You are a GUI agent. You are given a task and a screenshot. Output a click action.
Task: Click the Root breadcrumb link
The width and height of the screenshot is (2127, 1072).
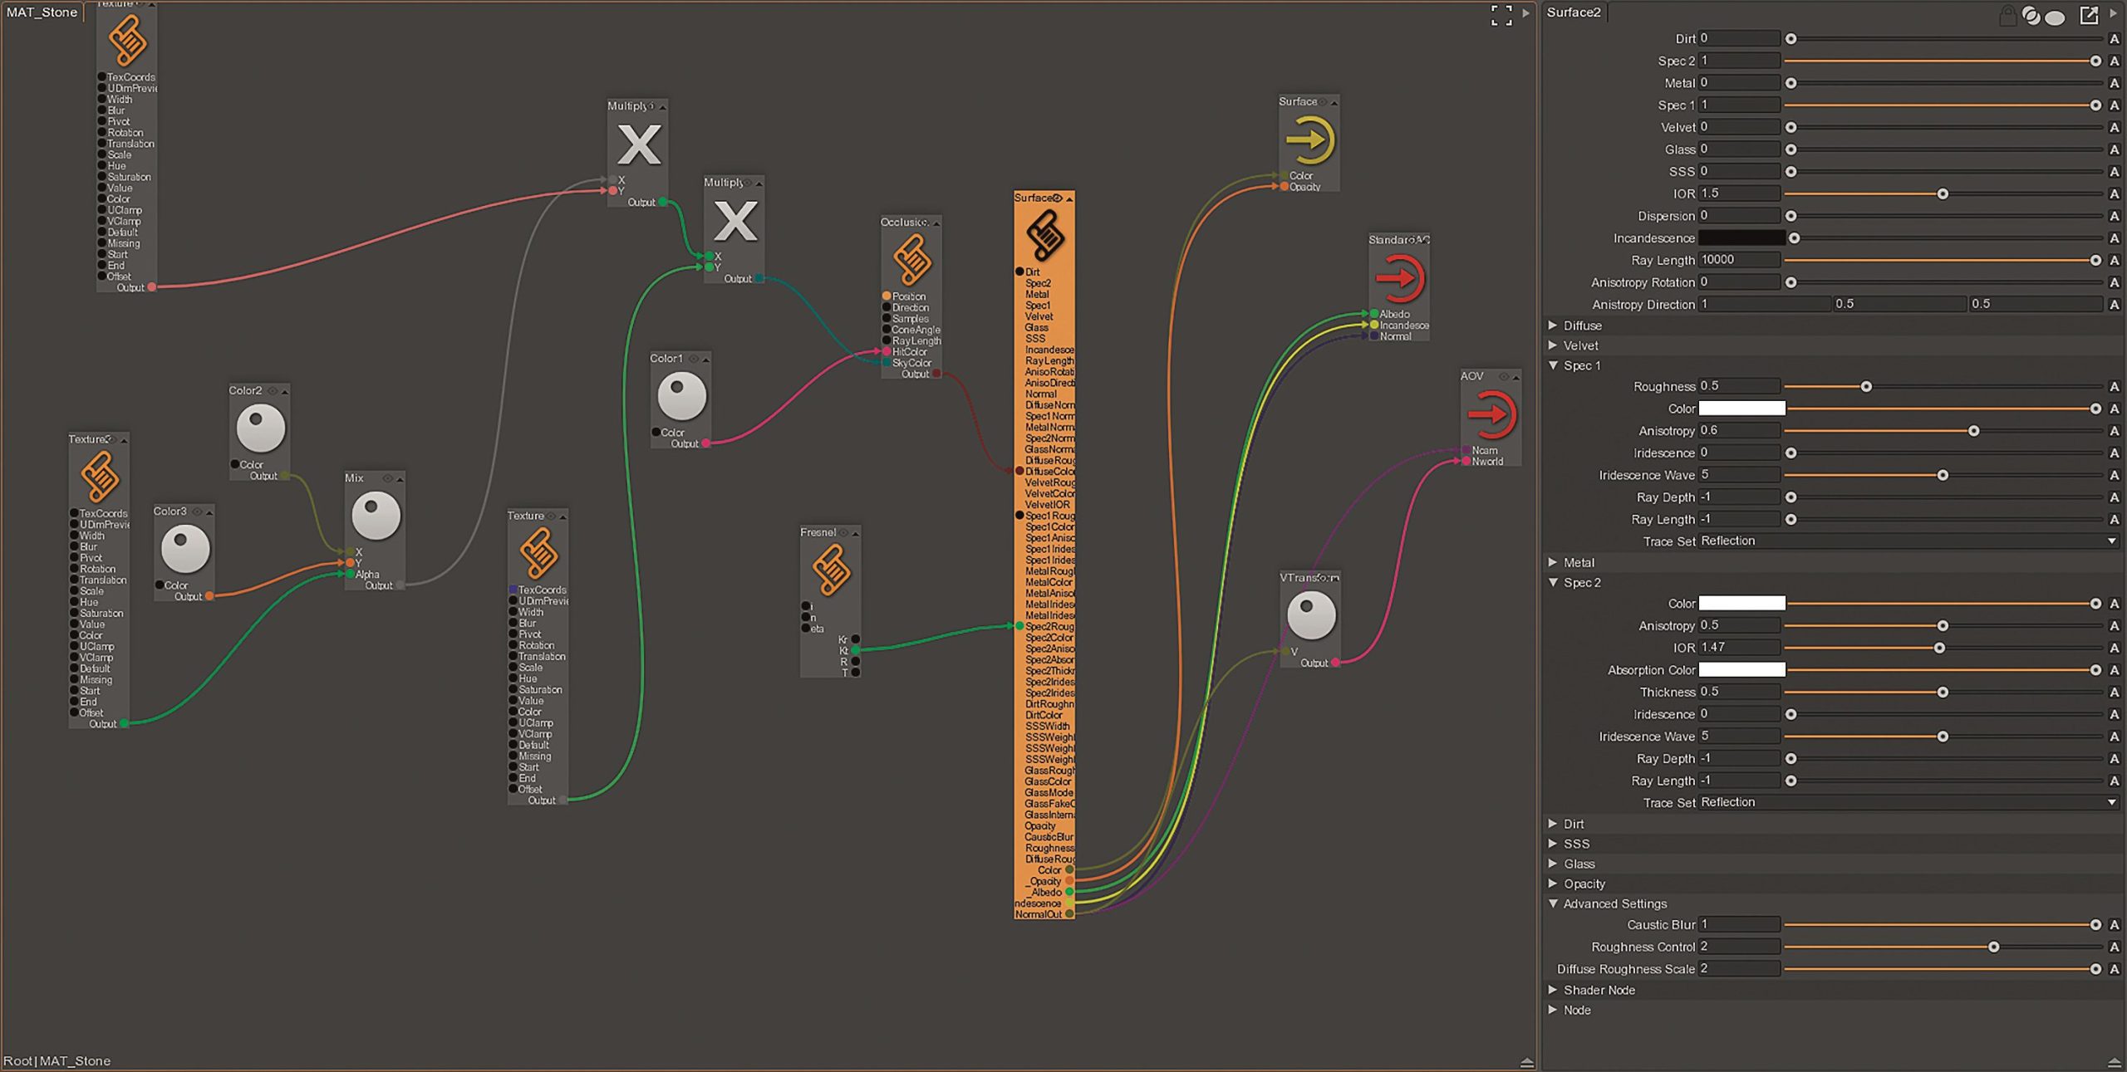(x=17, y=1061)
